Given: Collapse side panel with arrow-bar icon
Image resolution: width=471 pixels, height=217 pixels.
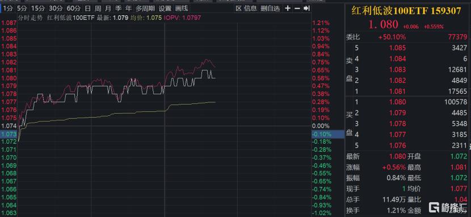Looking at the screenshot, I should point(306,9).
